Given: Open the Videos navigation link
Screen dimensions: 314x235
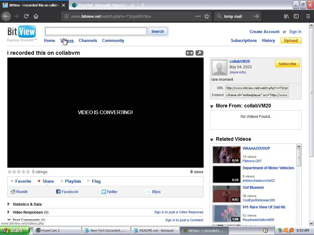Looking at the screenshot, I should point(67,41).
